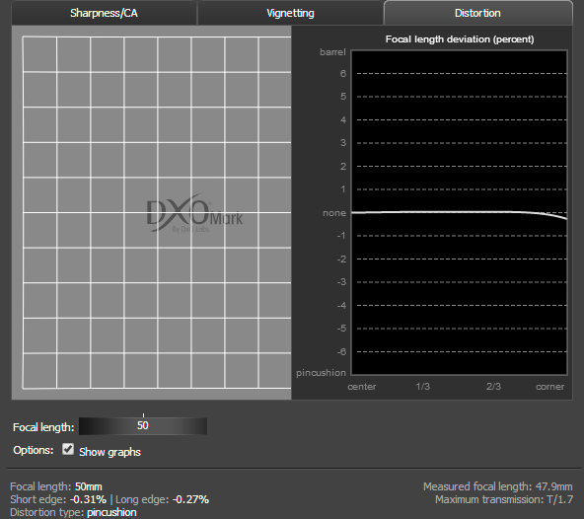The width and height of the screenshot is (584, 519).
Task: Open the Vignetting tab
Action: point(290,13)
